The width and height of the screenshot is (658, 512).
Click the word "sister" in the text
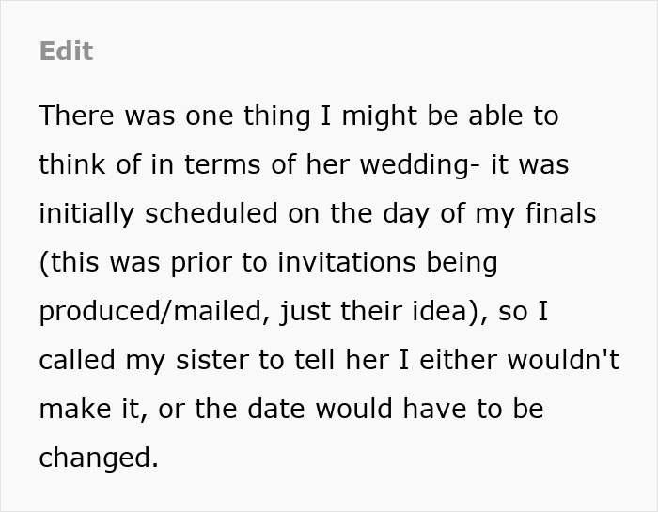[x=212, y=360]
